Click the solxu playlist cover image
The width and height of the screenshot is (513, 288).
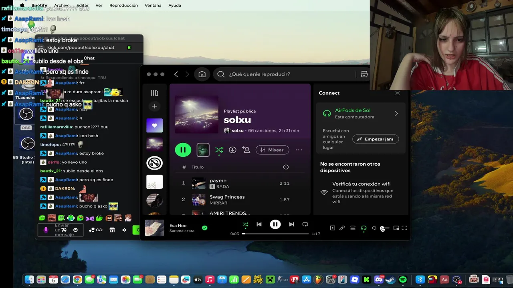coord(196,114)
